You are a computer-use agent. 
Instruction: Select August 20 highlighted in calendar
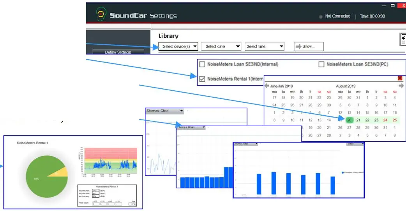tap(349, 120)
